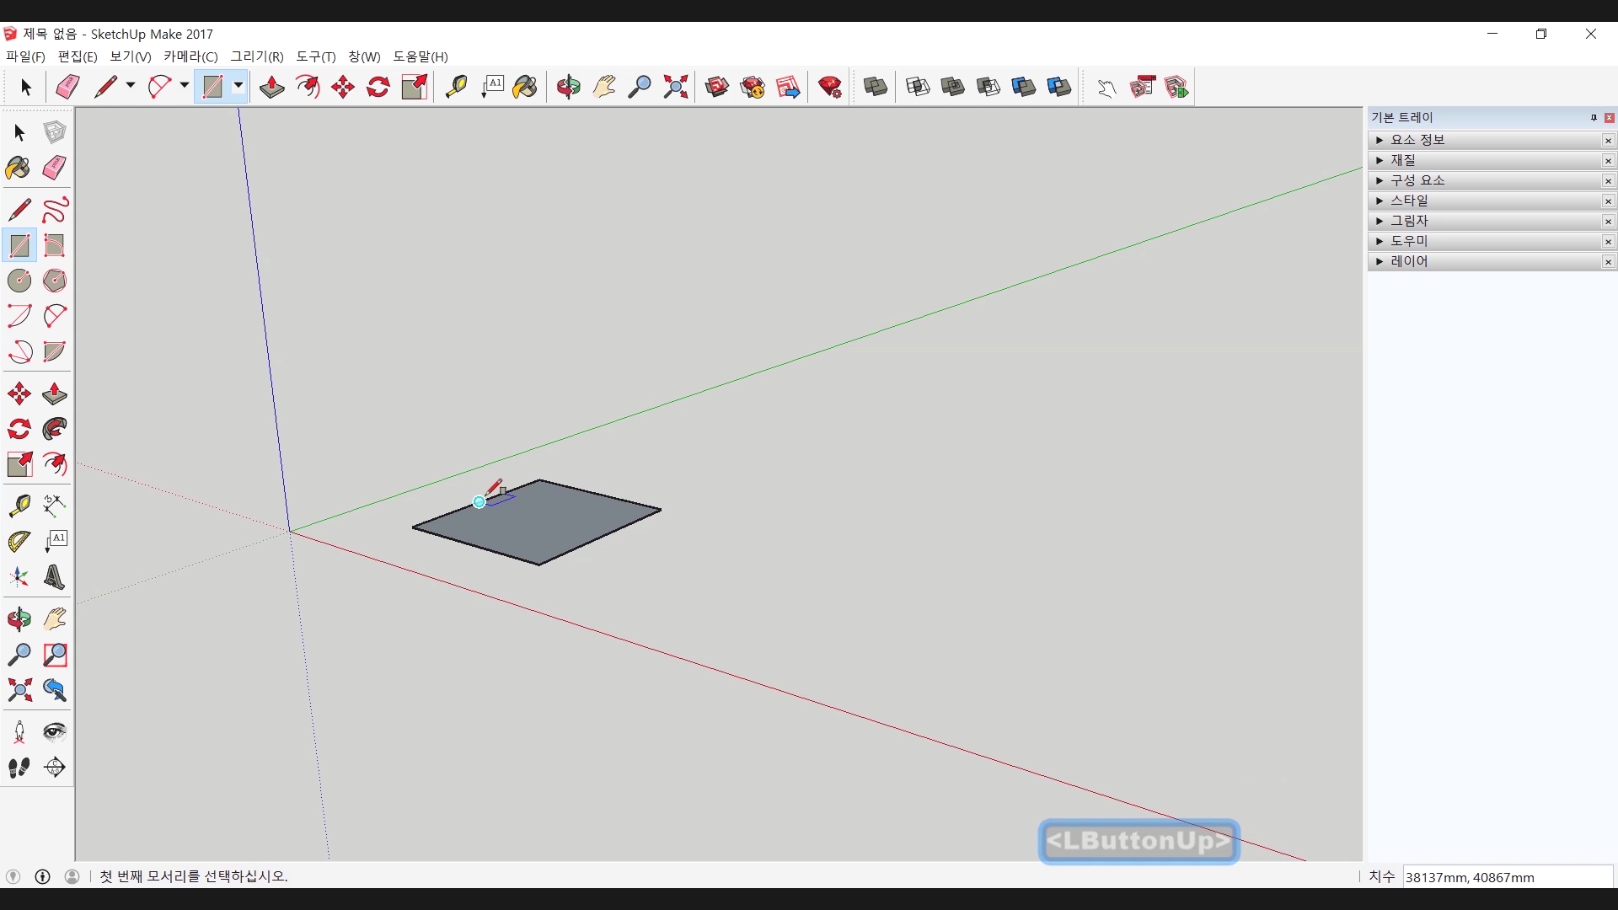Select the Eraser tool in top toolbar
The height and width of the screenshot is (910, 1618).
click(67, 87)
